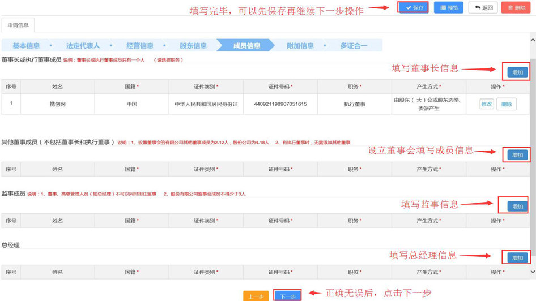Click 增加 for 其他董事成员 section

(517, 154)
